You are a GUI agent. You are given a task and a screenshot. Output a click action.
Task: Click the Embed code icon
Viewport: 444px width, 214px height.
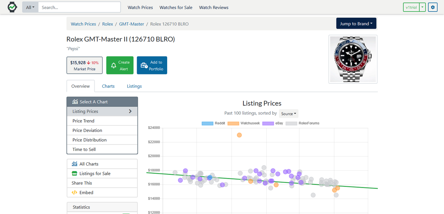pos(75,193)
